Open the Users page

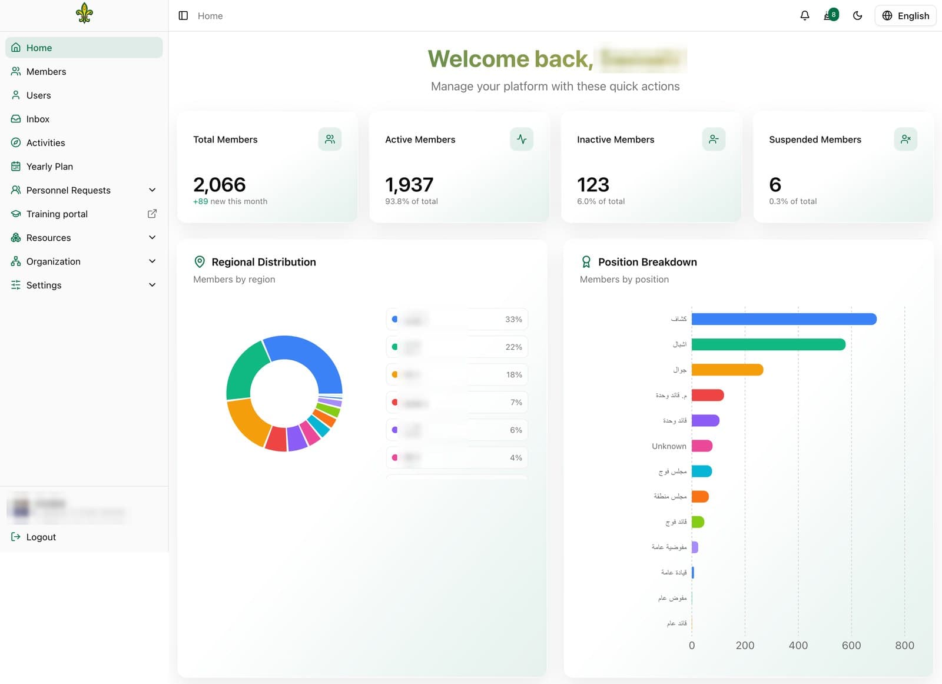(x=84, y=95)
